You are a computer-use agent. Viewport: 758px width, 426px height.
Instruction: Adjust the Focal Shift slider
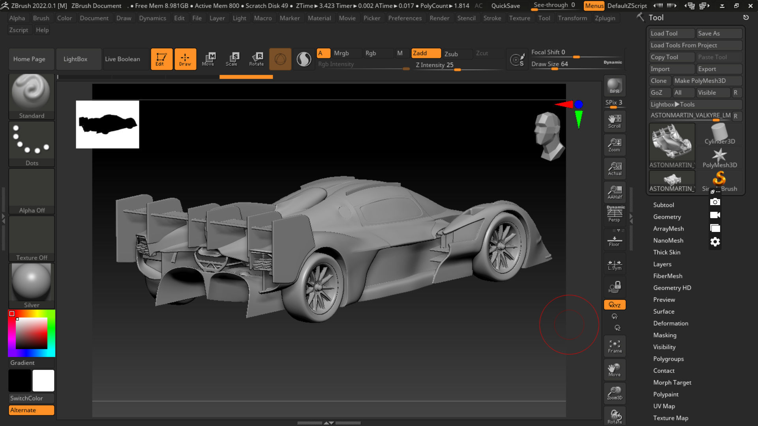point(576,52)
